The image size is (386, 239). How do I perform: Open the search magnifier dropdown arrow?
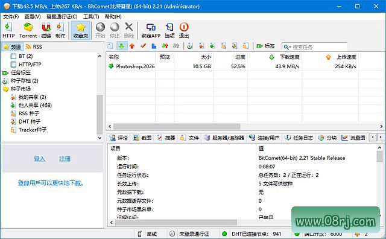tap(290, 47)
